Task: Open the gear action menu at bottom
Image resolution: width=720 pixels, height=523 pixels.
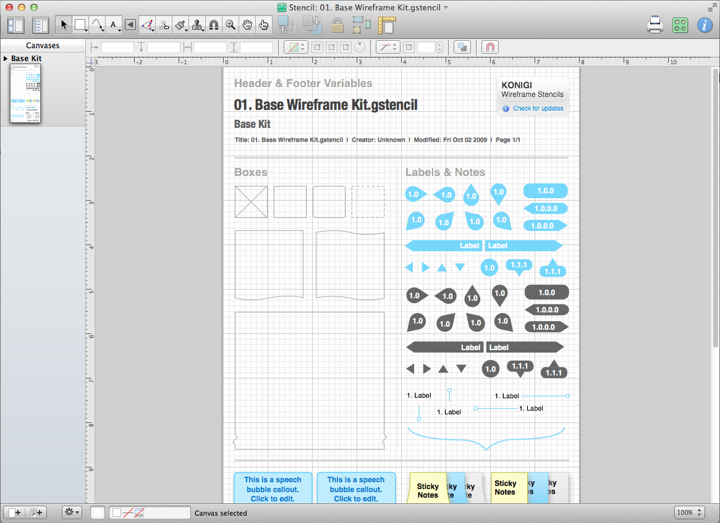Action: point(72,513)
